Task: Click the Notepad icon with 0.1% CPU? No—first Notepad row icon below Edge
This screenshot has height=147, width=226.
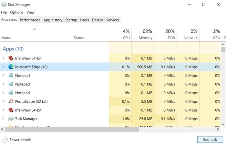Action: 11,76
